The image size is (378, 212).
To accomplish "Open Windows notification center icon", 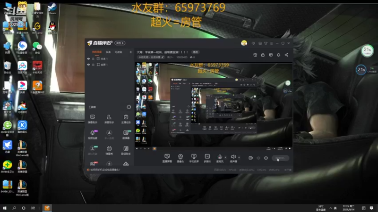I will click(371, 208).
